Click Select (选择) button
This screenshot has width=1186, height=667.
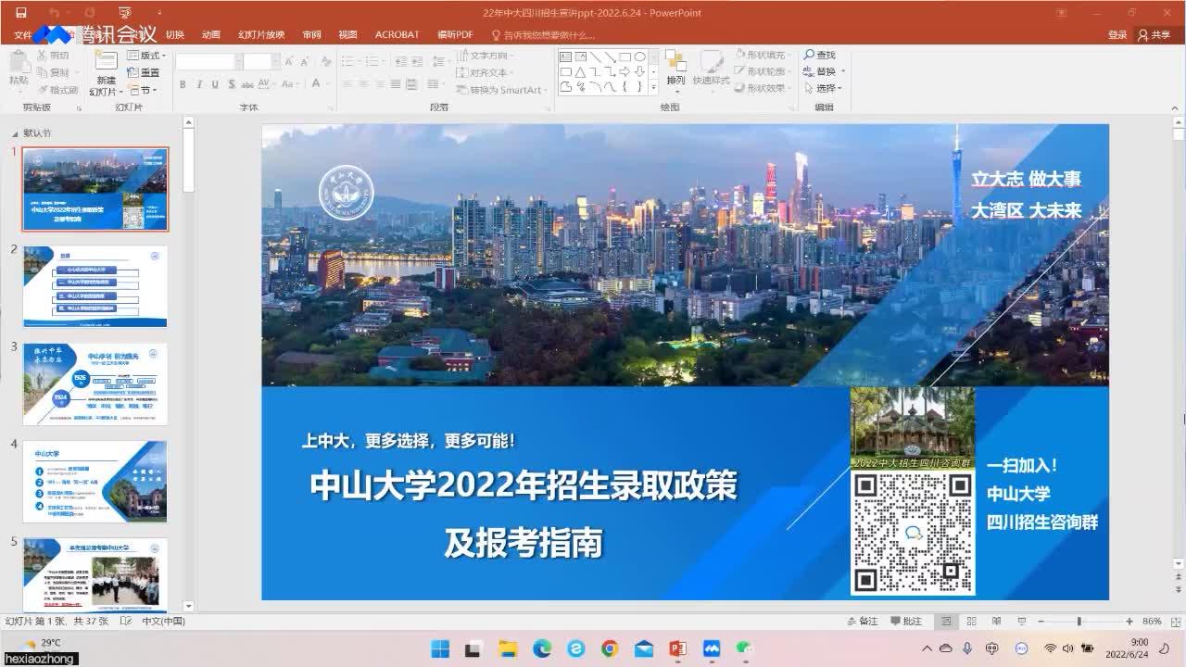(x=823, y=89)
